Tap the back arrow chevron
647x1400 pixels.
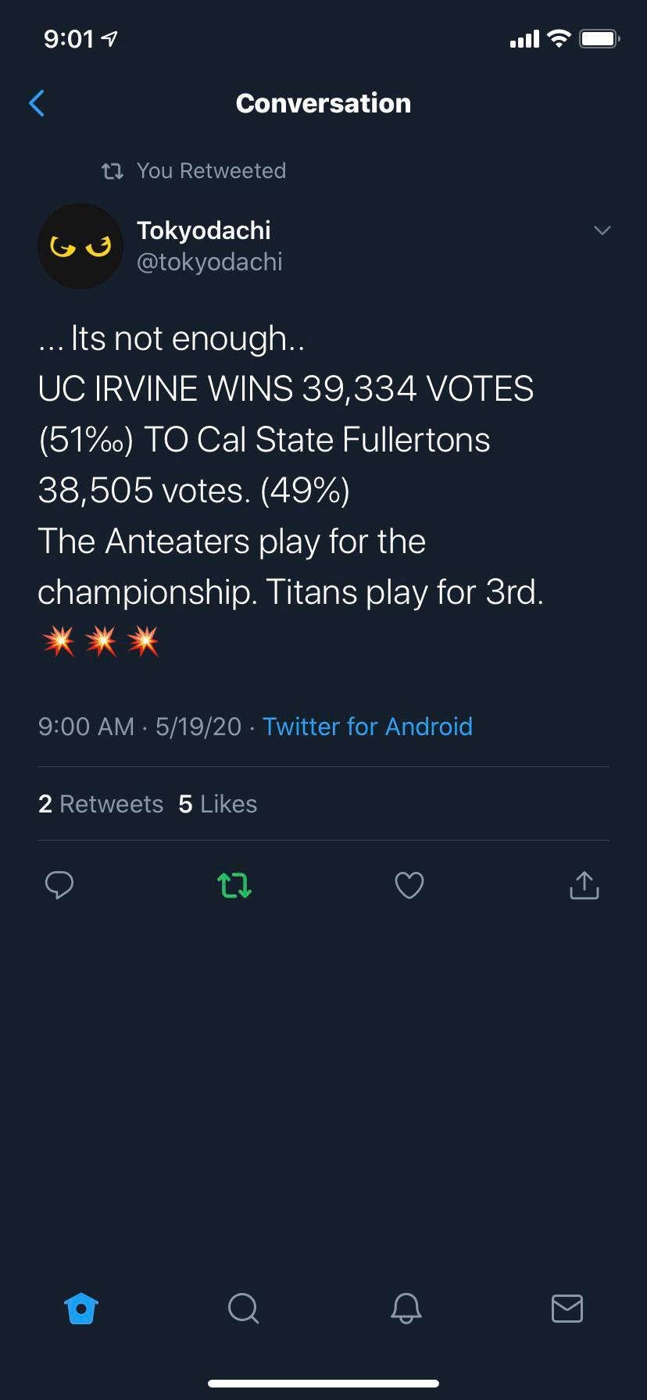(x=37, y=103)
